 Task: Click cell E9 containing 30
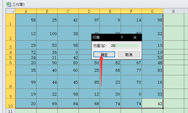tap(110, 94)
